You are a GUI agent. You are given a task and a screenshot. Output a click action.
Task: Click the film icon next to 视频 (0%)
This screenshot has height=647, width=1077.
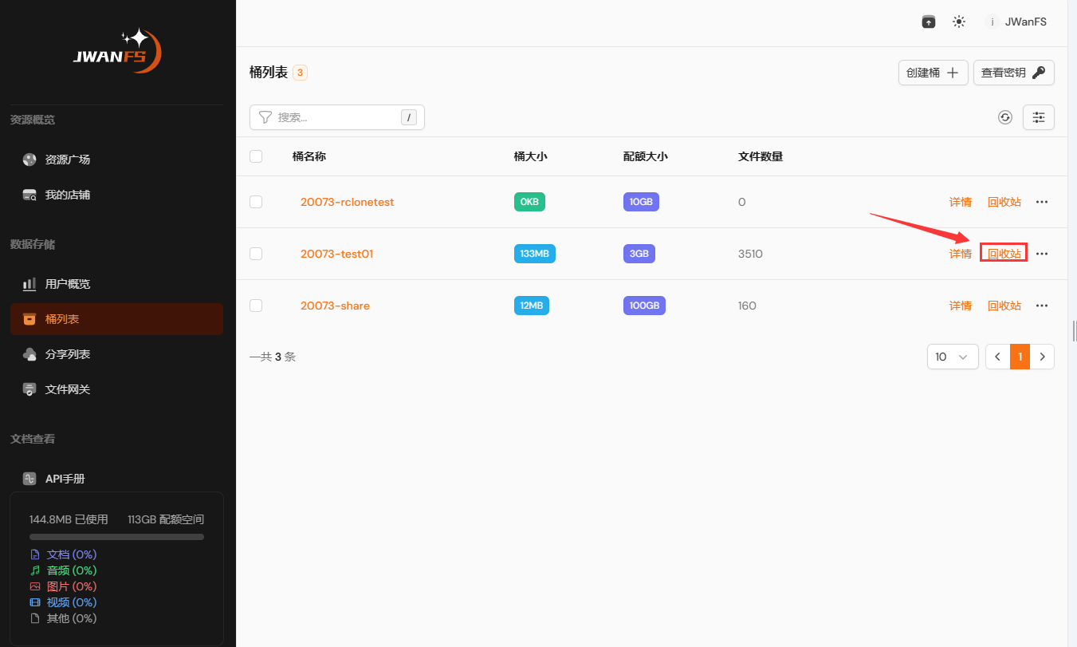(34, 602)
